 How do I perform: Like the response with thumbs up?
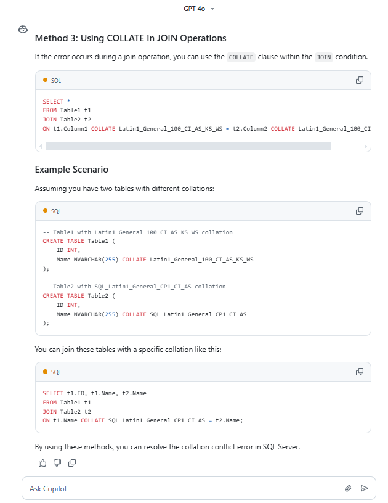point(42,463)
